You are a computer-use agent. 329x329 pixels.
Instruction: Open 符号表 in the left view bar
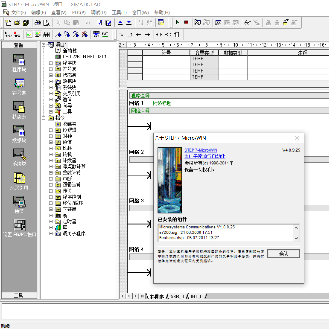pos(19,87)
